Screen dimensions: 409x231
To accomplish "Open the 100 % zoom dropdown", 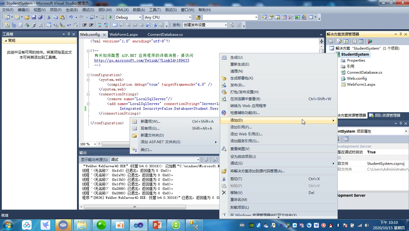I will (95, 144).
